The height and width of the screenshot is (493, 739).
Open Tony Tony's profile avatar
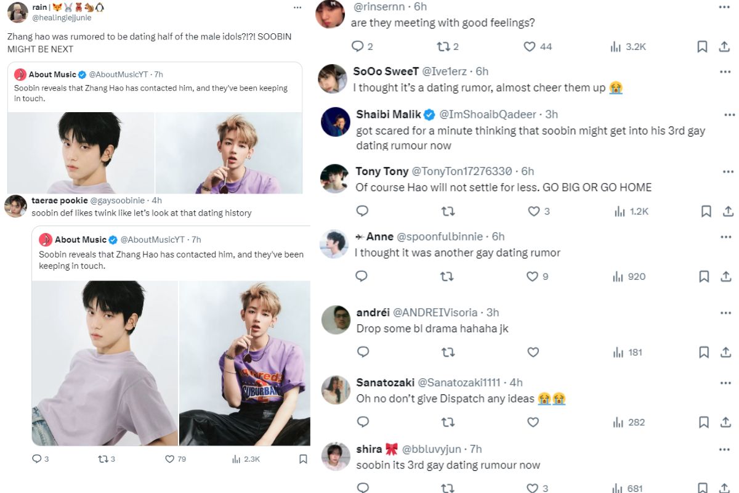336,179
